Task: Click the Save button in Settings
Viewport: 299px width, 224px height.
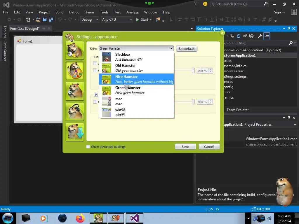Action: (x=185, y=147)
